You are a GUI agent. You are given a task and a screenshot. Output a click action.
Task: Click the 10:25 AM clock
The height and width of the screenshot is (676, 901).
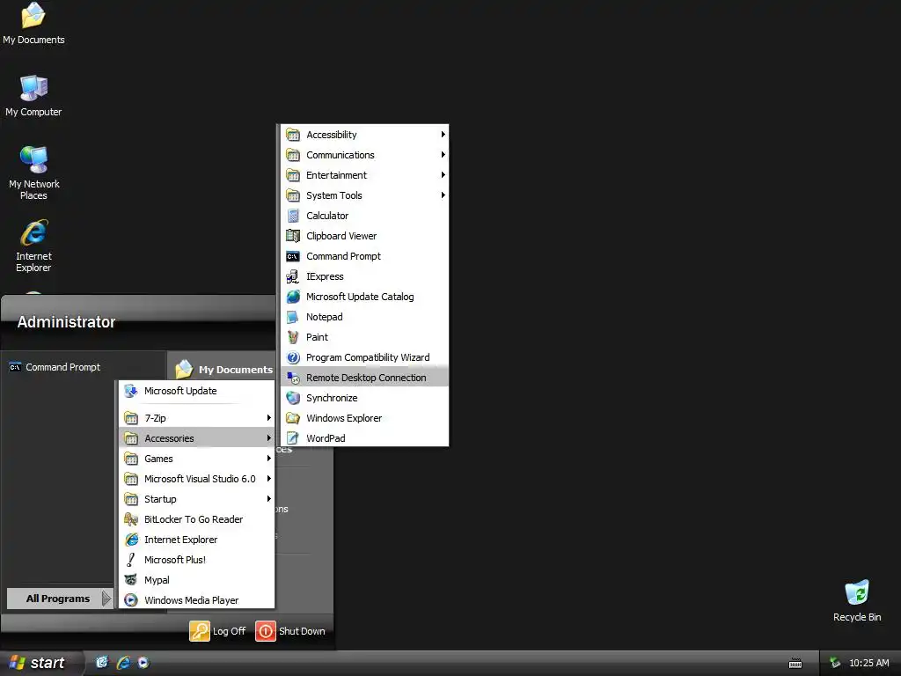[x=868, y=663]
